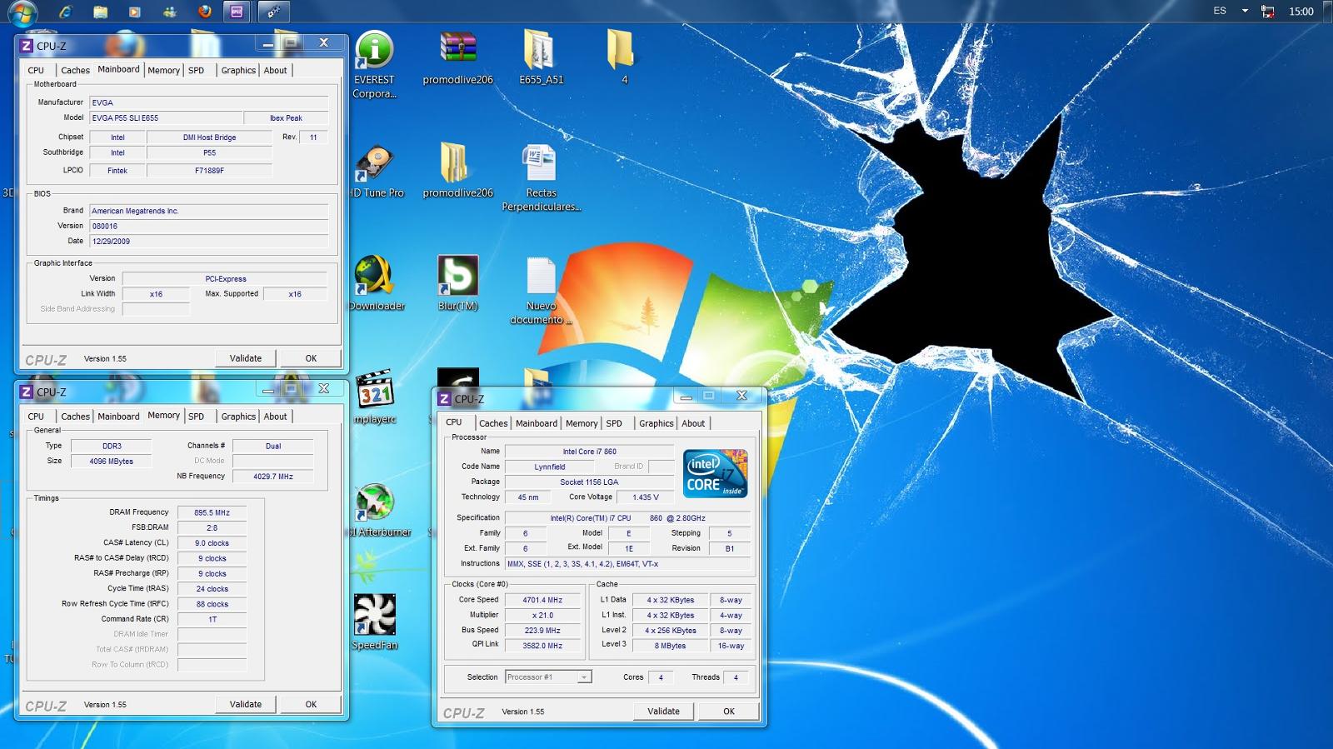
Task: Launch the MSI Afterburner desktop shortcut
Action: tap(377, 510)
